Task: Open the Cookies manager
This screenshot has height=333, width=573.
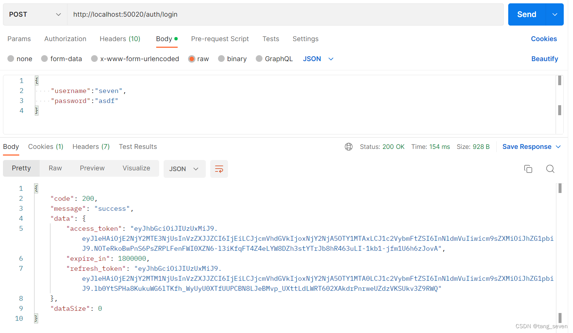Action: 544,39
